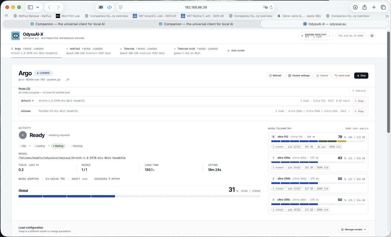Open Manage models
The height and width of the screenshot is (237, 391).
coord(353,230)
